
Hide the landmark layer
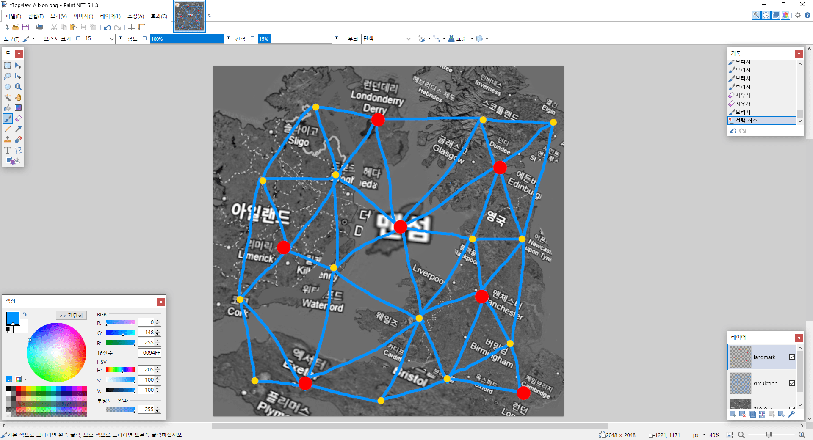click(792, 357)
